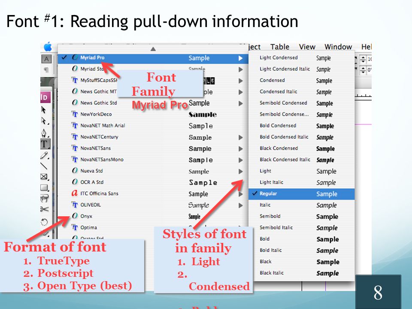
Task: Select the Myriad Pro font row
Action: (x=153, y=58)
